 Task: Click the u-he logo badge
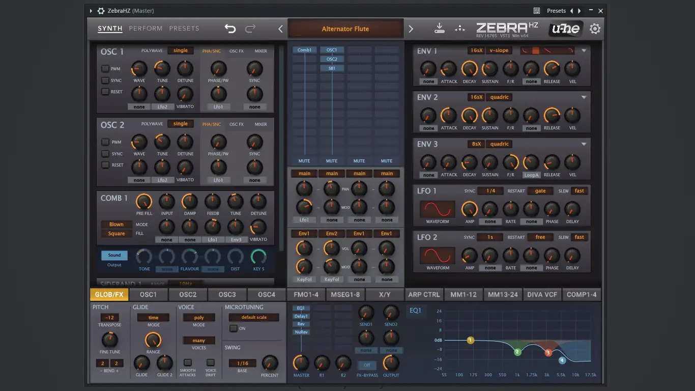point(566,29)
